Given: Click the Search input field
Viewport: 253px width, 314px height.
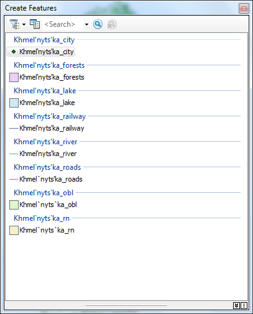Looking at the screenshot, I should 63,24.
